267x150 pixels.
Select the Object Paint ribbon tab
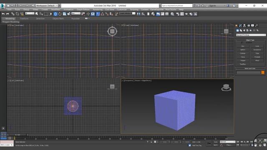pyautogui.click(x=58, y=18)
